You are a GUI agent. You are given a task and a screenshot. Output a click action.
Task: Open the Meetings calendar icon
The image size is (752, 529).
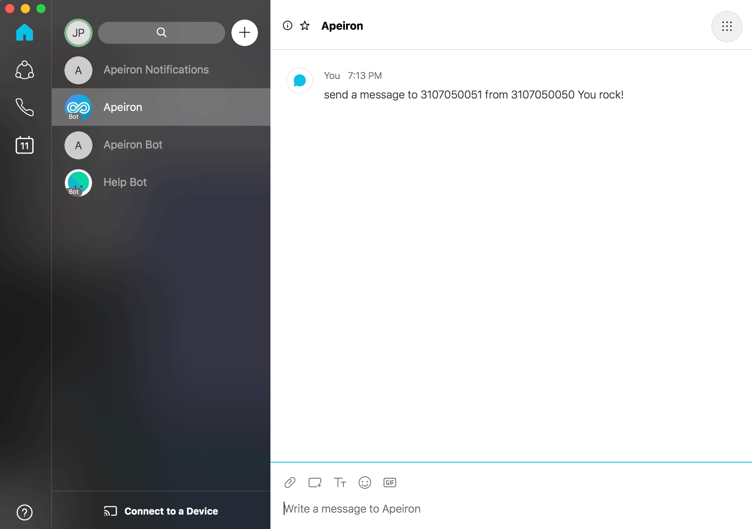[25, 145]
